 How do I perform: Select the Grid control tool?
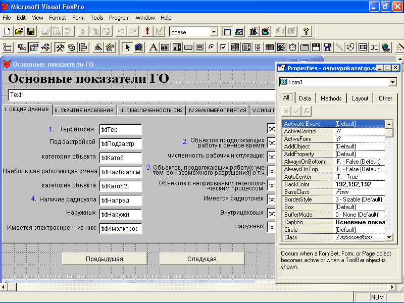click(x=270, y=47)
